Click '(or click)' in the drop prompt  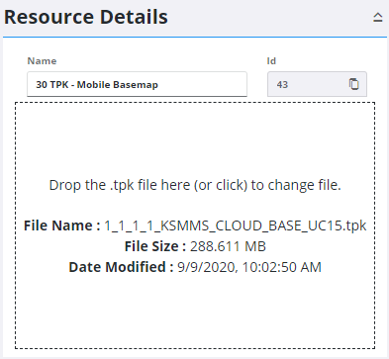[221, 185]
